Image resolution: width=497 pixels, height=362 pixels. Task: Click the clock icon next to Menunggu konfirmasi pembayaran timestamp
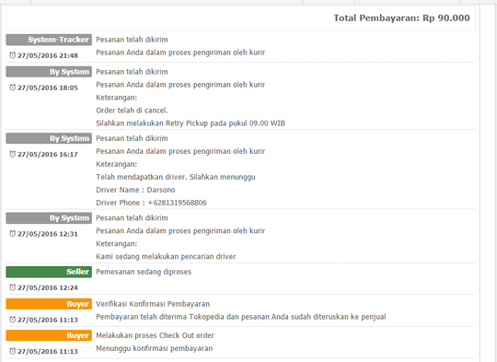point(12,351)
